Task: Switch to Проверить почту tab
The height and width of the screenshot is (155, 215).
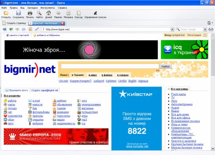Action: coord(17,91)
